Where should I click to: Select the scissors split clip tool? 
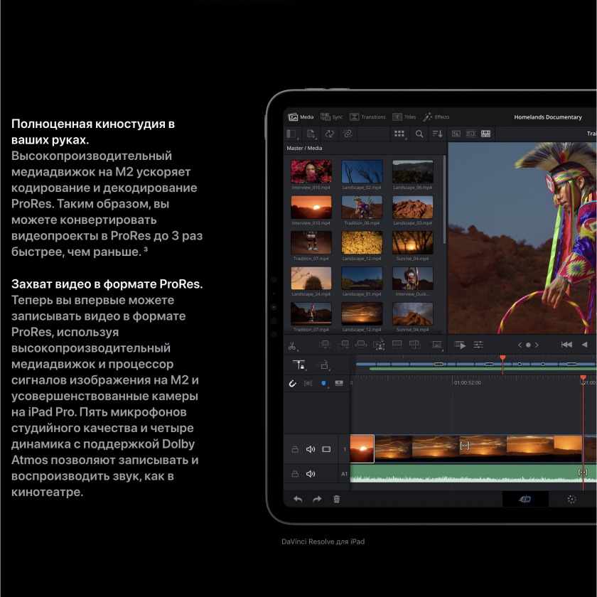coord(292,345)
